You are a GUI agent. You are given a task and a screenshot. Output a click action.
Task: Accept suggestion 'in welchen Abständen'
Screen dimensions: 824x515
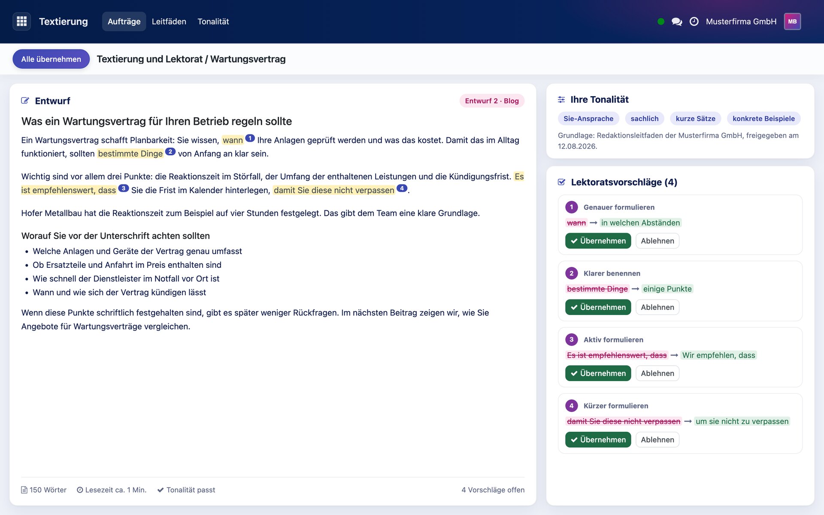[x=598, y=241]
